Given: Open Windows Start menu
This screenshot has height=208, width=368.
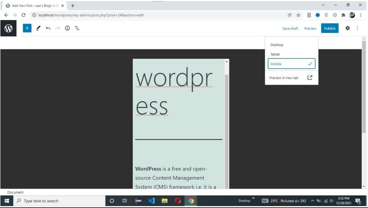Looking at the screenshot, I should click(7, 201).
